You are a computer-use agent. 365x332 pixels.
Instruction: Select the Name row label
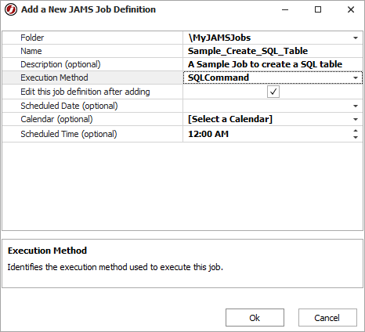(x=31, y=51)
